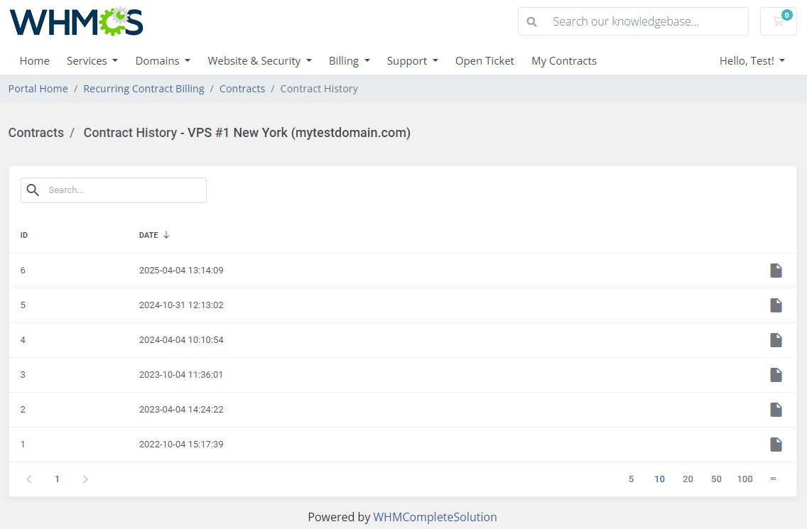
Task: Click the knowledgebase search magnifier icon
Action: point(531,21)
